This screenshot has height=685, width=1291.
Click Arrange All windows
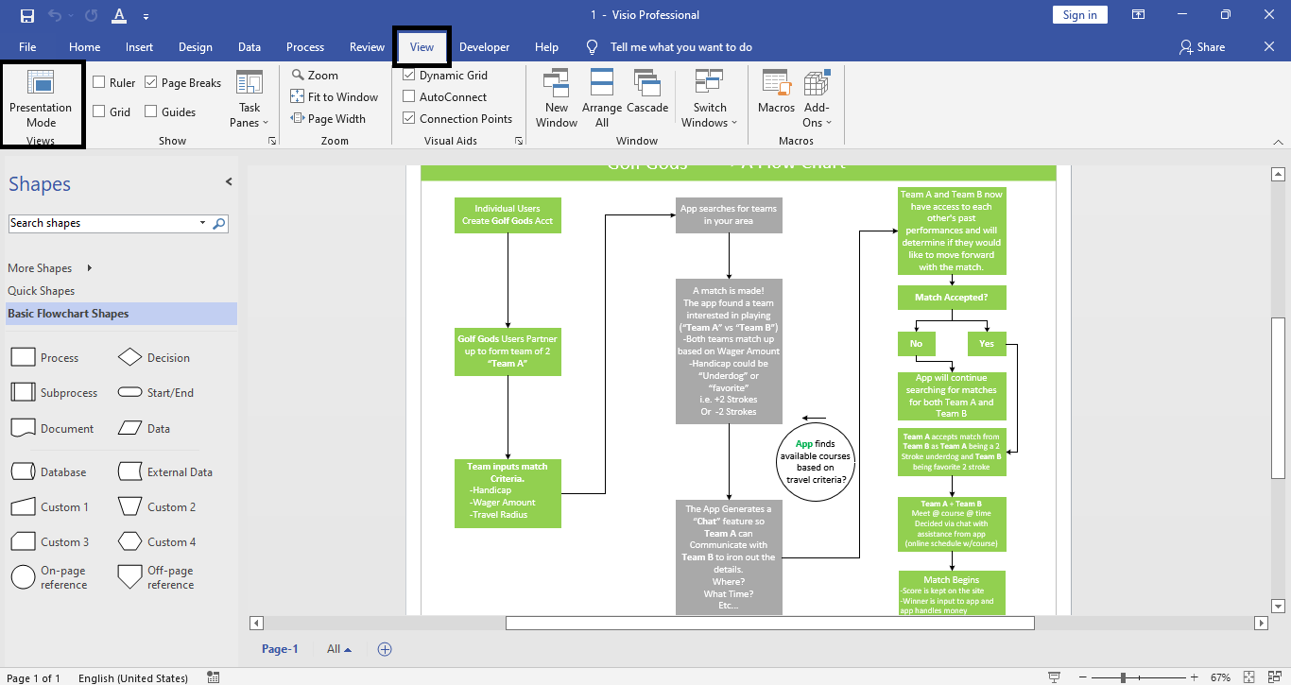coord(602,99)
